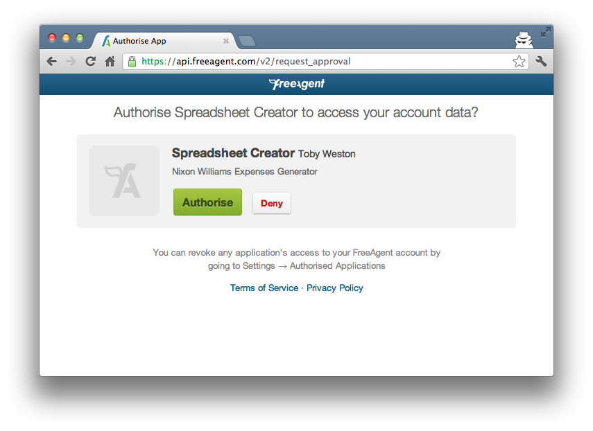Click the incognito spy icon

524,40
